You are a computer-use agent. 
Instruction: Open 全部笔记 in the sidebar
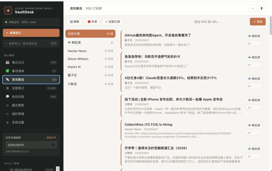point(31,88)
